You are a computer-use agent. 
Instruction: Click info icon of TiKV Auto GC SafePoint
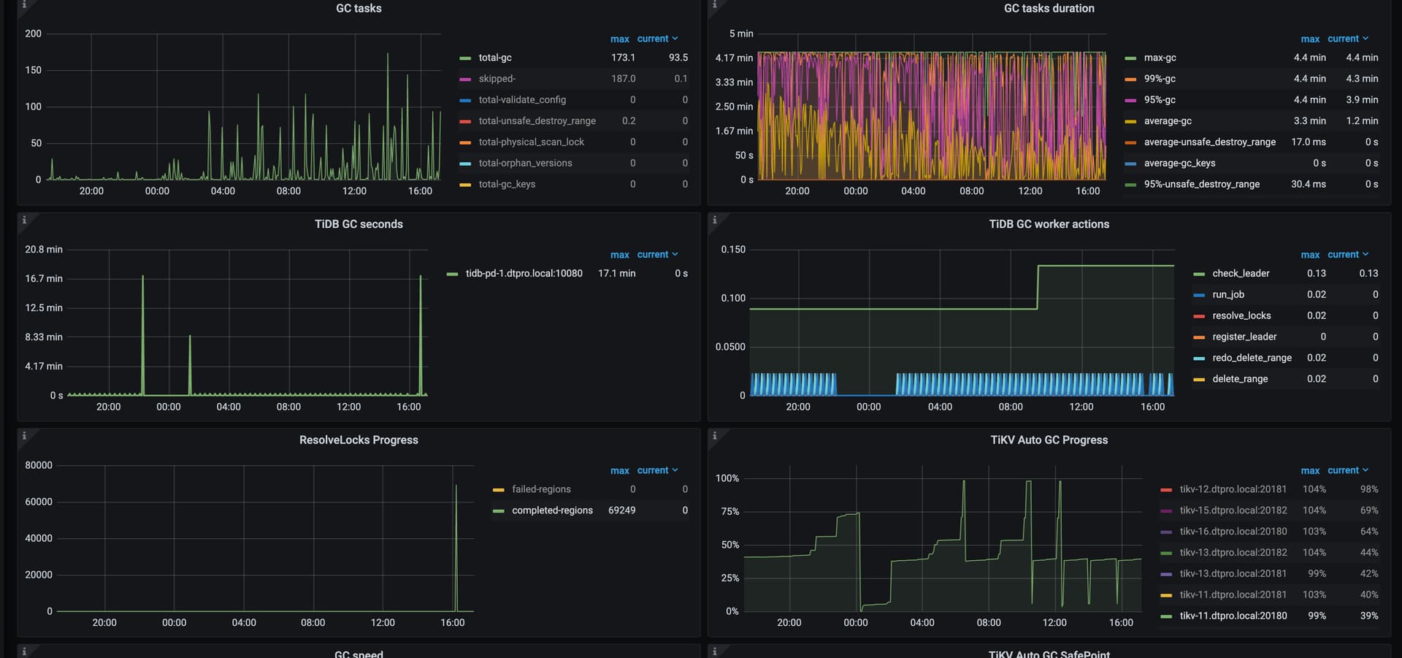tap(714, 651)
